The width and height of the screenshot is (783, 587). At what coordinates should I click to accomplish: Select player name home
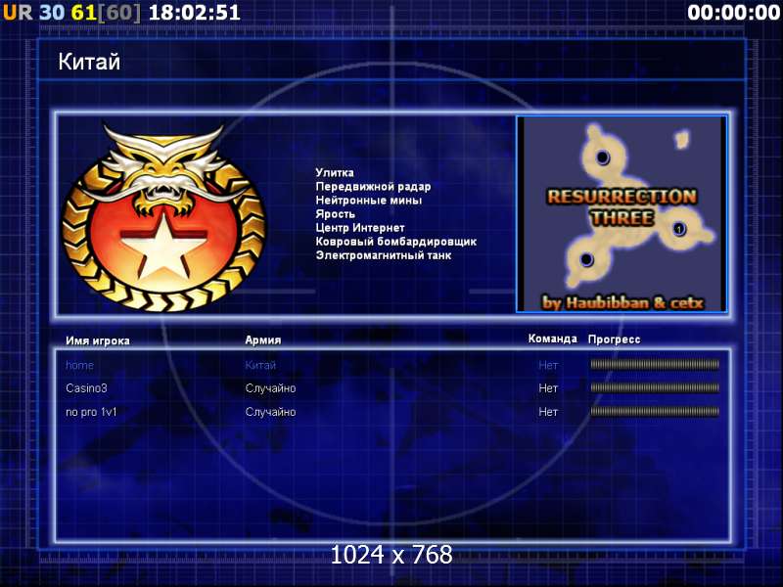click(x=79, y=365)
